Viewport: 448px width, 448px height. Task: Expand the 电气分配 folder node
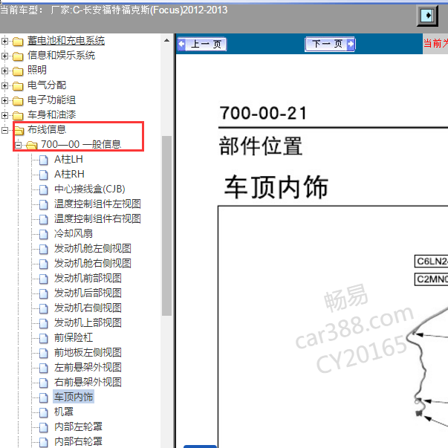pyautogui.click(x=4, y=85)
